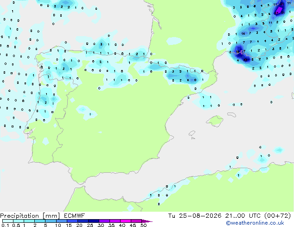Select the 45–50 mm legend swatch

136,221
